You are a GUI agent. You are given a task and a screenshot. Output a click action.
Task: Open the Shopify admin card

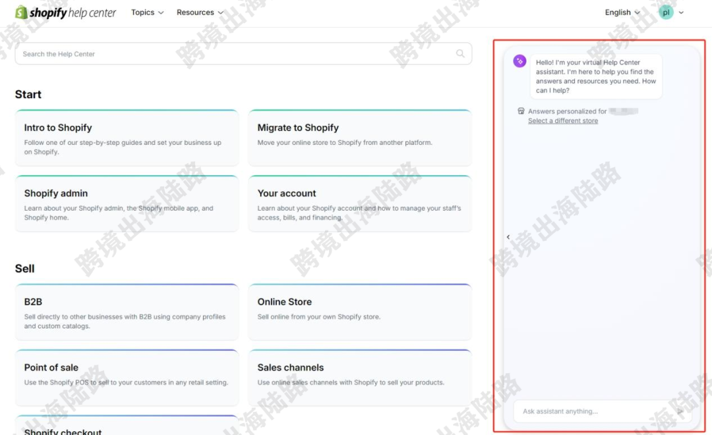(127, 204)
